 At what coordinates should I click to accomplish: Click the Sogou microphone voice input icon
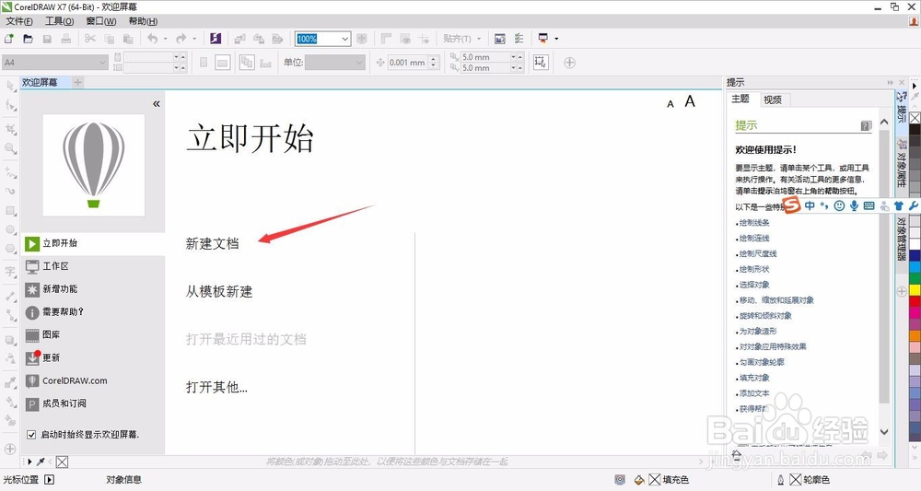click(x=854, y=205)
